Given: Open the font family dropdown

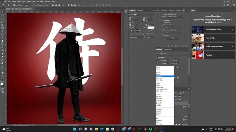Looking at the screenshot, I should [136, 15].
